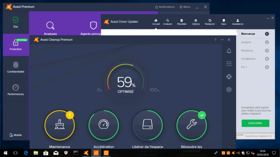Select Bienvenue step in Driver Updater
Image resolution: width=280 pixels, height=157 pixels.
[x=255, y=34]
